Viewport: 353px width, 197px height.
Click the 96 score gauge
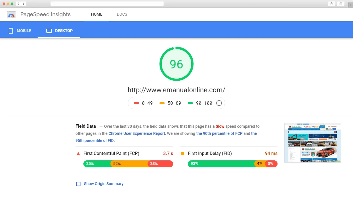pyautogui.click(x=176, y=64)
